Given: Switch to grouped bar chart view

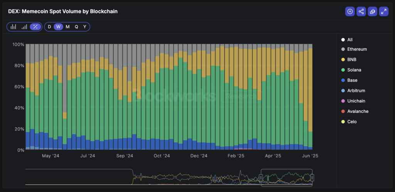Looking at the screenshot, I should point(14,27).
